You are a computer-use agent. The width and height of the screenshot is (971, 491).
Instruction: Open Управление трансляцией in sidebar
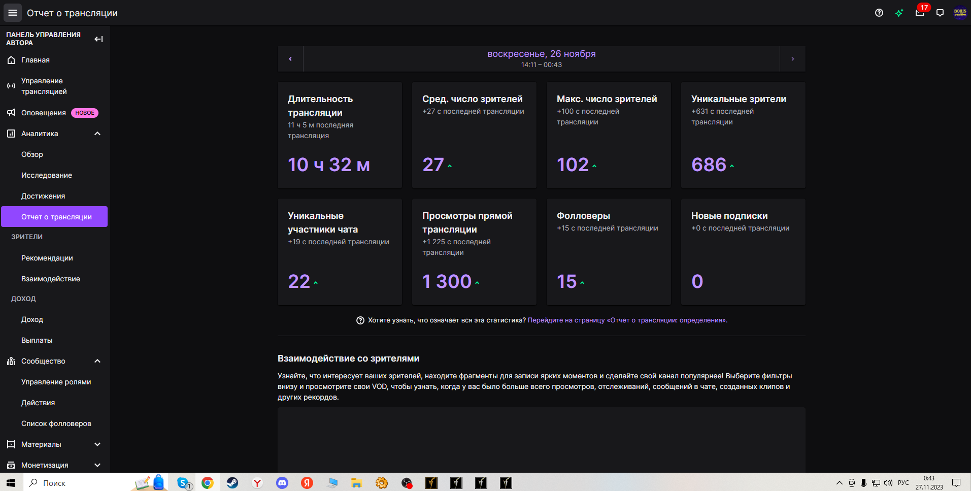(x=44, y=86)
